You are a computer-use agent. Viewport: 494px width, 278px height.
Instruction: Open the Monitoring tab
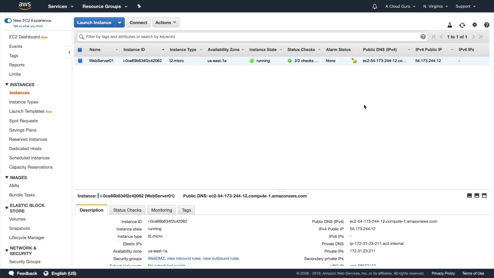pyautogui.click(x=162, y=210)
